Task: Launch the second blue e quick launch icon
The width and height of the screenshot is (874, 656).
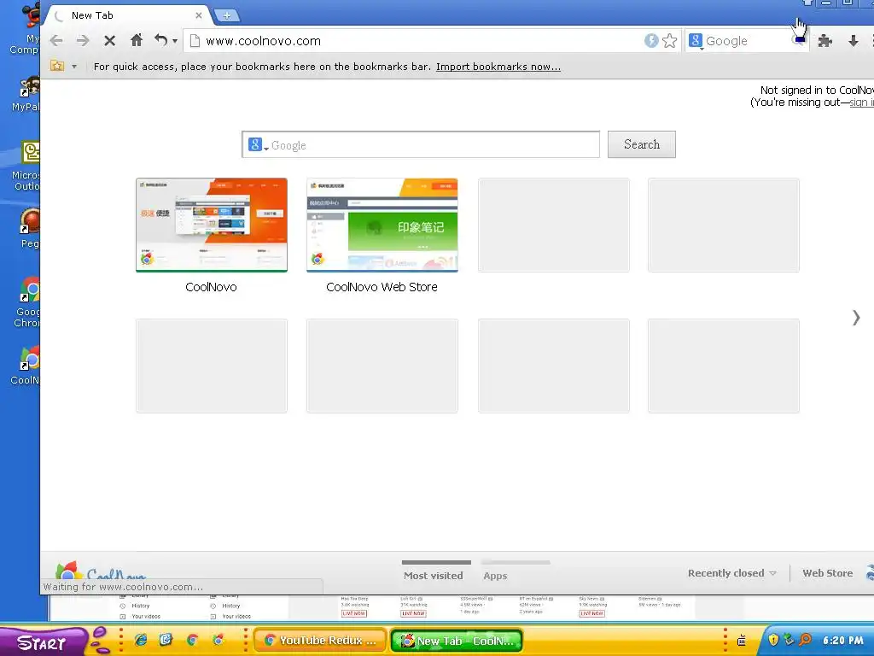Action: tap(166, 640)
